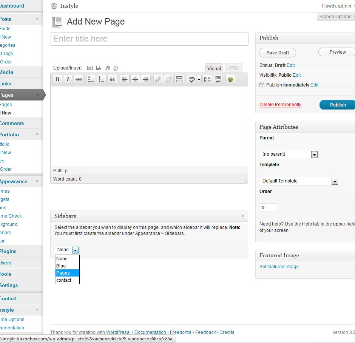
Task: Insert an unordered bullet list
Action: (x=91, y=79)
